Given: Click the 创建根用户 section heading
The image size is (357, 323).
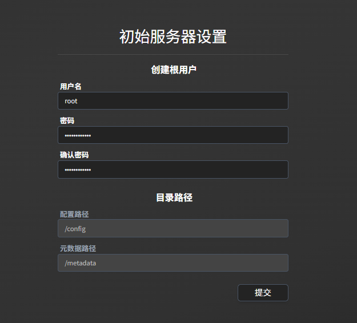Looking at the screenshot, I should point(174,70).
